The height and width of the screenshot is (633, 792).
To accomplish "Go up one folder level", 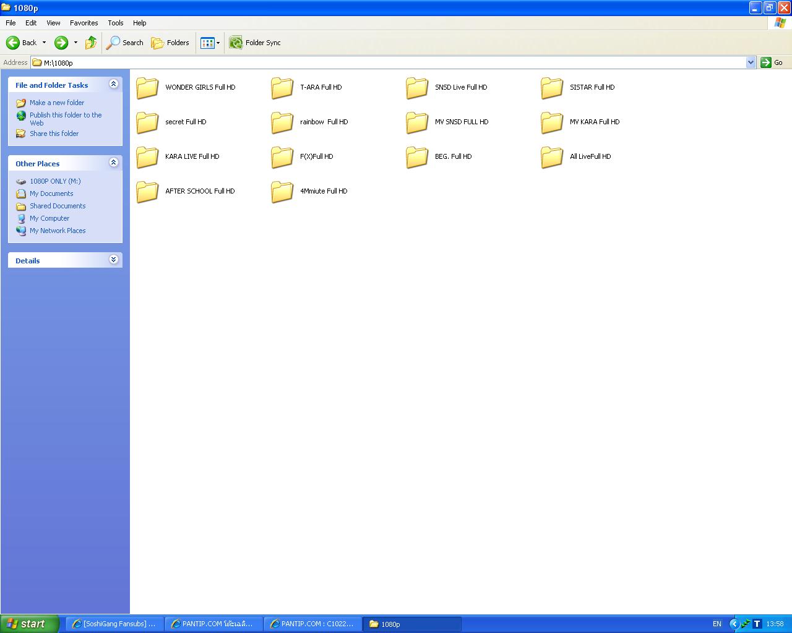I will point(90,43).
